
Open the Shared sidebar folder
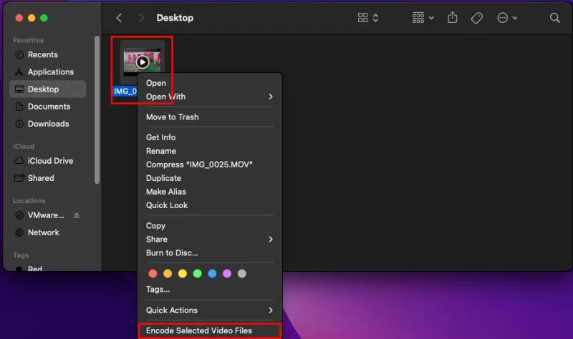(x=47, y=178)
